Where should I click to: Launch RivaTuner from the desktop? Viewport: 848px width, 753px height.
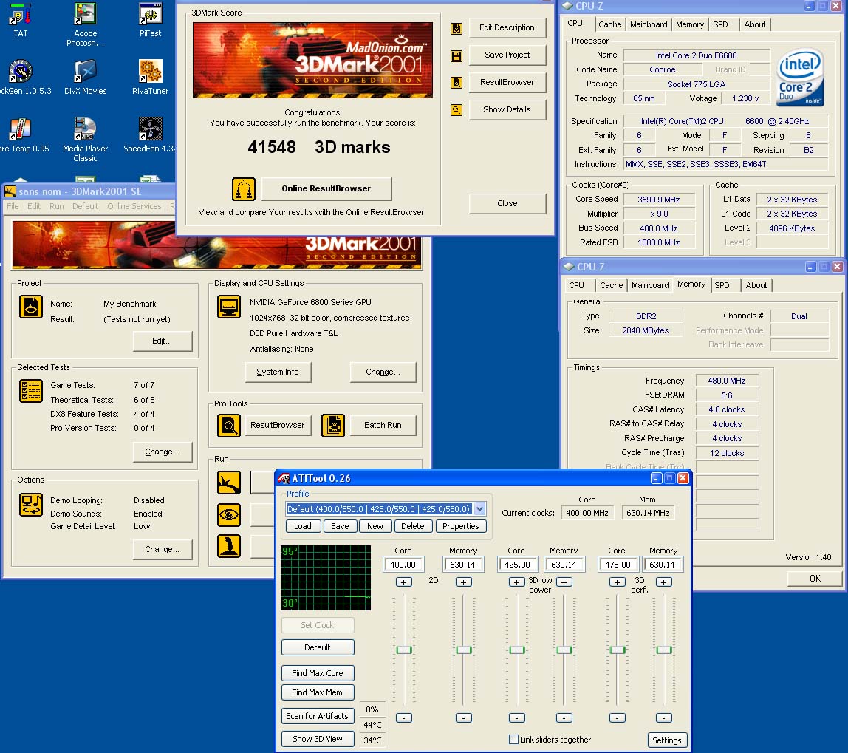pos(151,78)
